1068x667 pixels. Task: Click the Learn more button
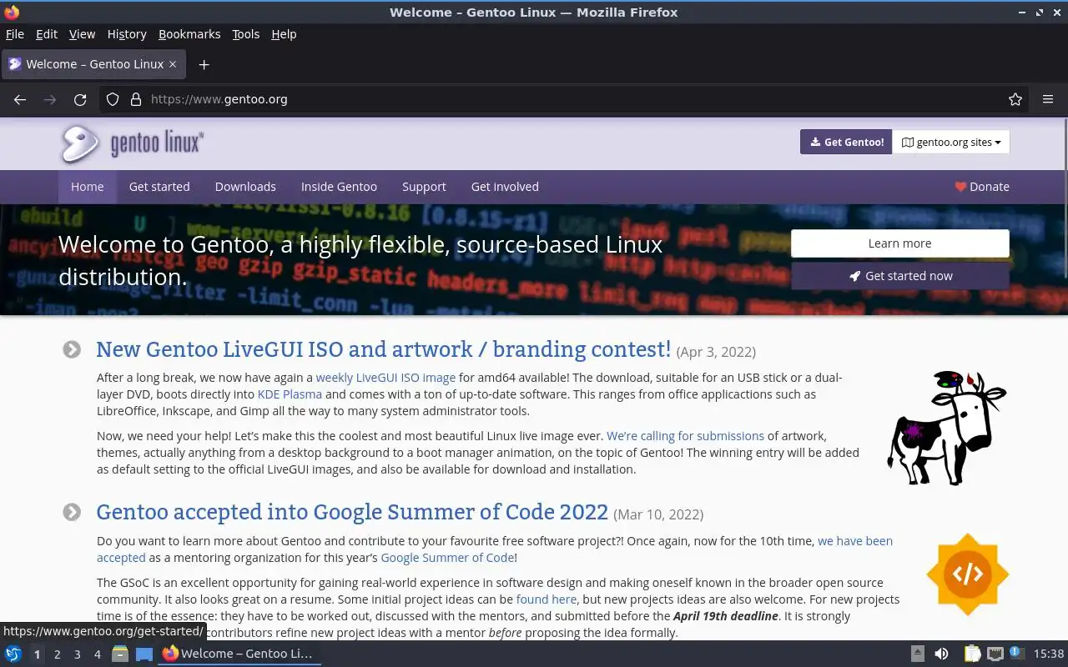click(900, 243)
